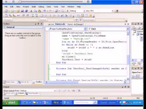Expand the project node in Solution Explorer
The image size is (146, 109).
134,35
